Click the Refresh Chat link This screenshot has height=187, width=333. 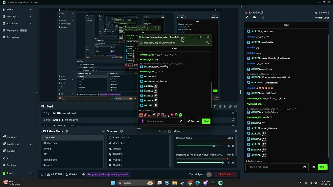[322, 18]
